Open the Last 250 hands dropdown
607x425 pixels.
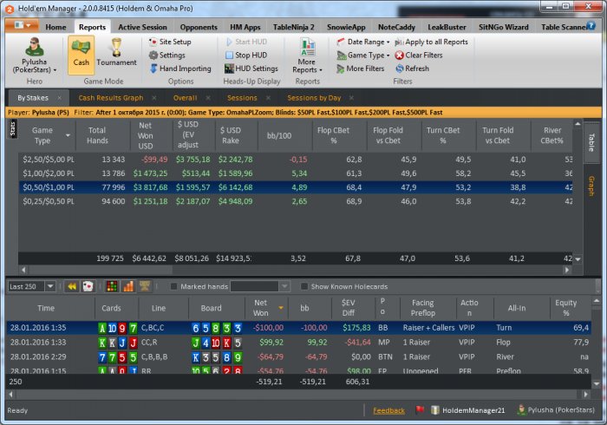click(x=50, y=286)
